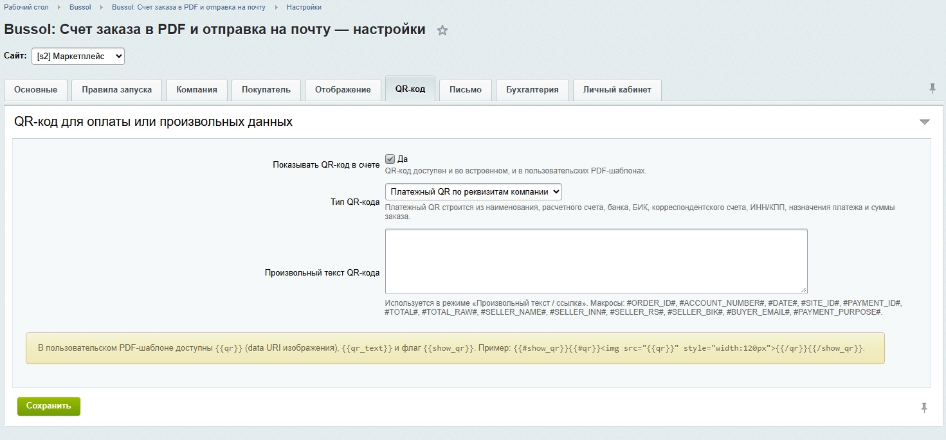
Task: Click the page title «Bussol: Счет заказа в PDF…»
Action: (215, 30)
